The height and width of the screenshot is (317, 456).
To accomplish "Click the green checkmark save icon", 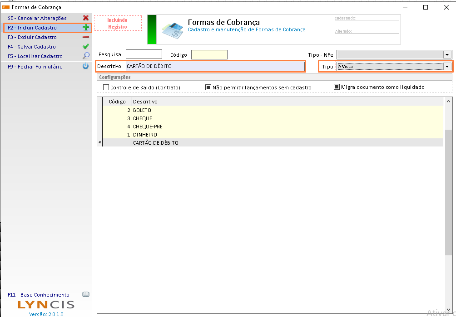I will coord(85,47).
